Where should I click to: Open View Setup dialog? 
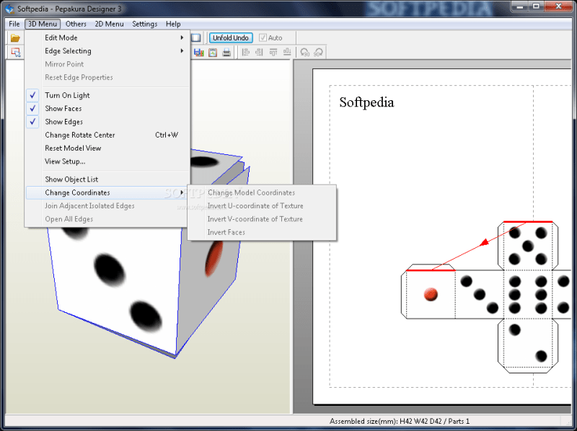107,161
